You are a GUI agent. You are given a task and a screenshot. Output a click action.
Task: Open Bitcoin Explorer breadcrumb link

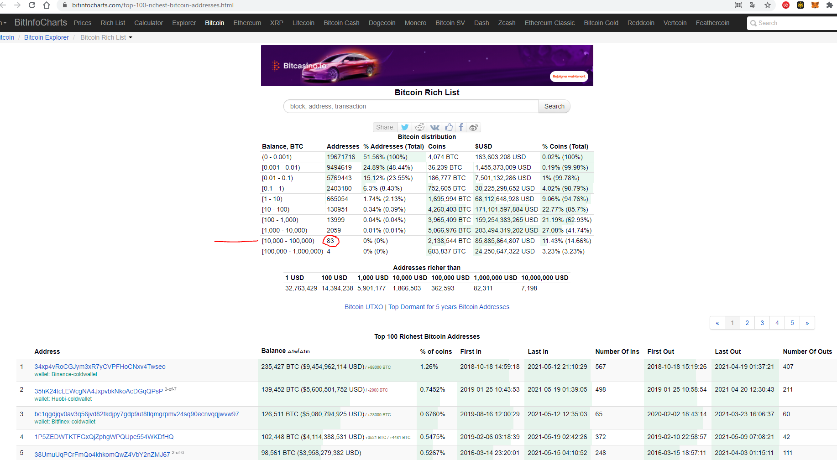(47, 37)
